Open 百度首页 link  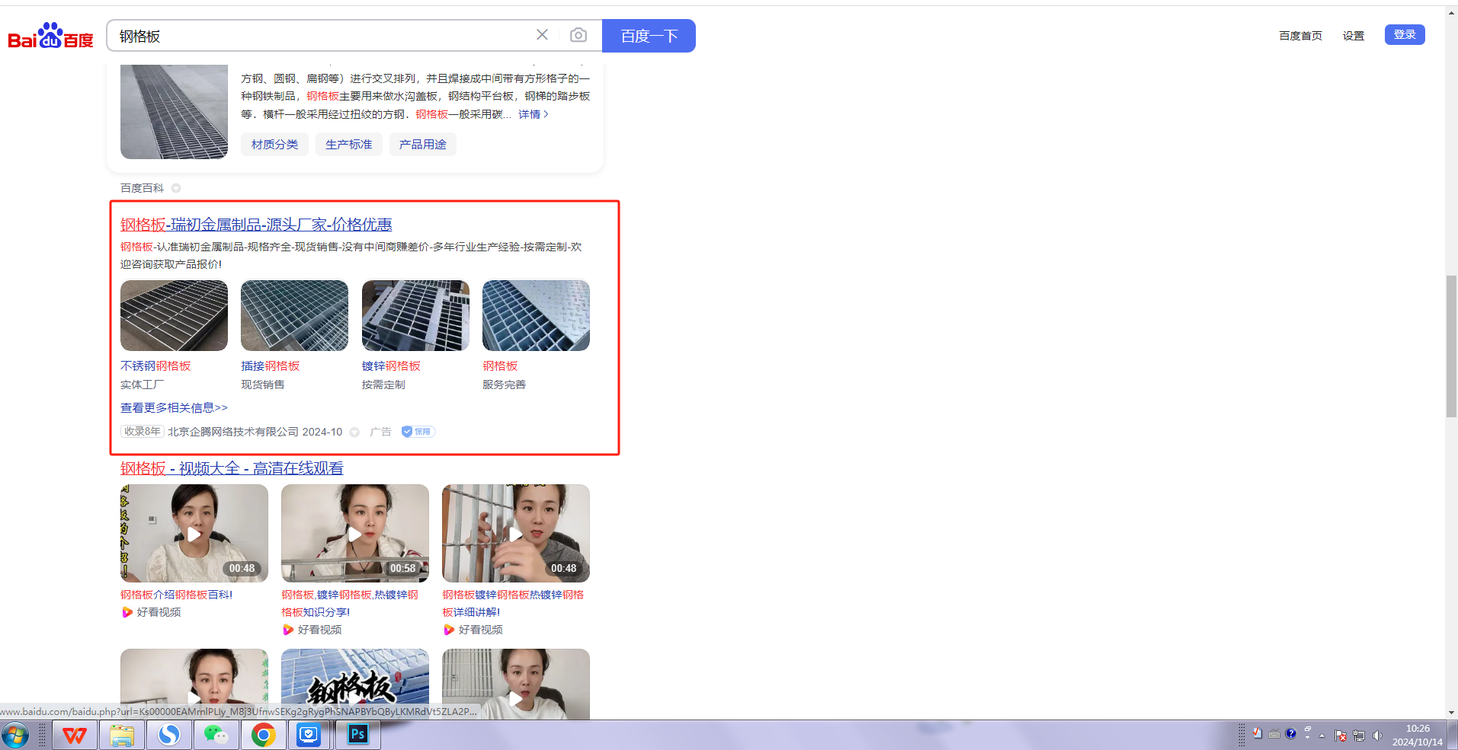[1300, 36]
